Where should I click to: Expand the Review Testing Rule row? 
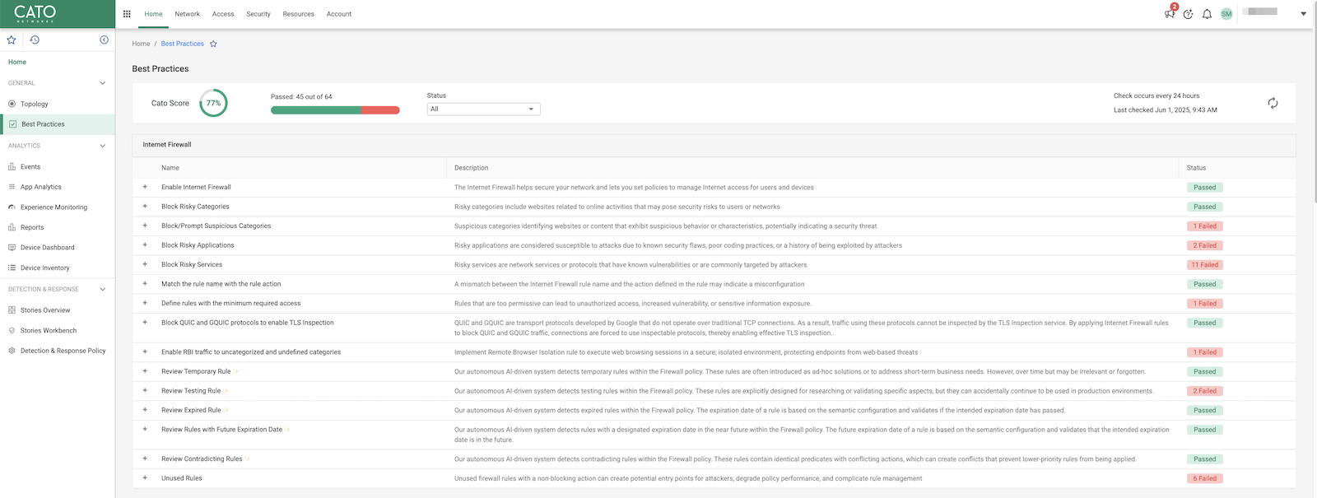[x=145, y=390]
